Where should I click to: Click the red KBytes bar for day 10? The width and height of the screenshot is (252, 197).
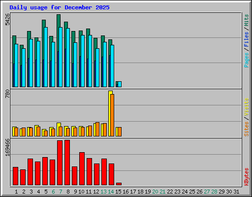82,169
